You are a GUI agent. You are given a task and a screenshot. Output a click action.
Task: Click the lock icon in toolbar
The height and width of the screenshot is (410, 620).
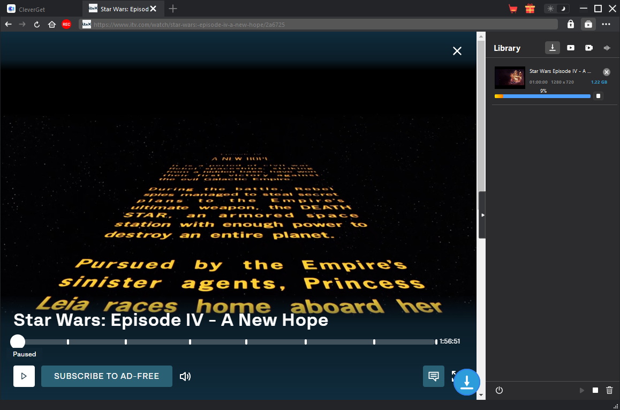pos(571,24)
